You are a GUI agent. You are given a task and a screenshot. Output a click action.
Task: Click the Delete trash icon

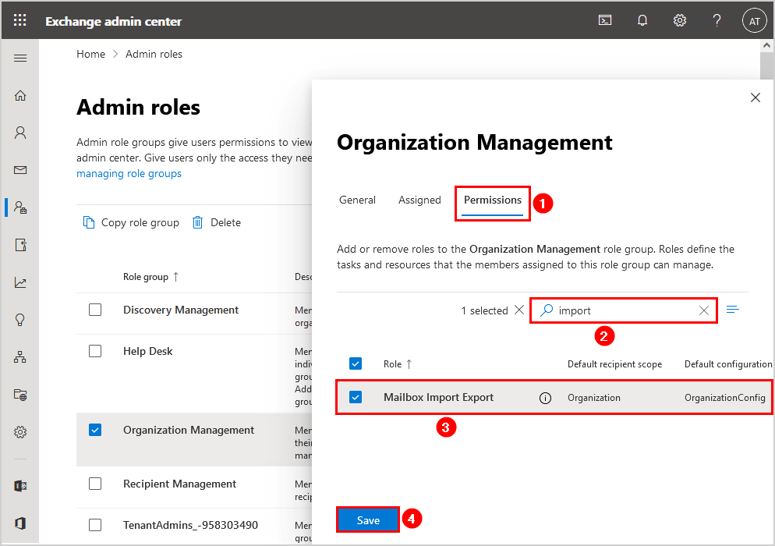click(x=197, y=222)
